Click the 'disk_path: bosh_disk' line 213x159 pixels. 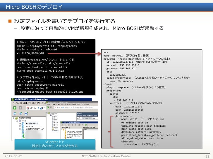point(136,129)
